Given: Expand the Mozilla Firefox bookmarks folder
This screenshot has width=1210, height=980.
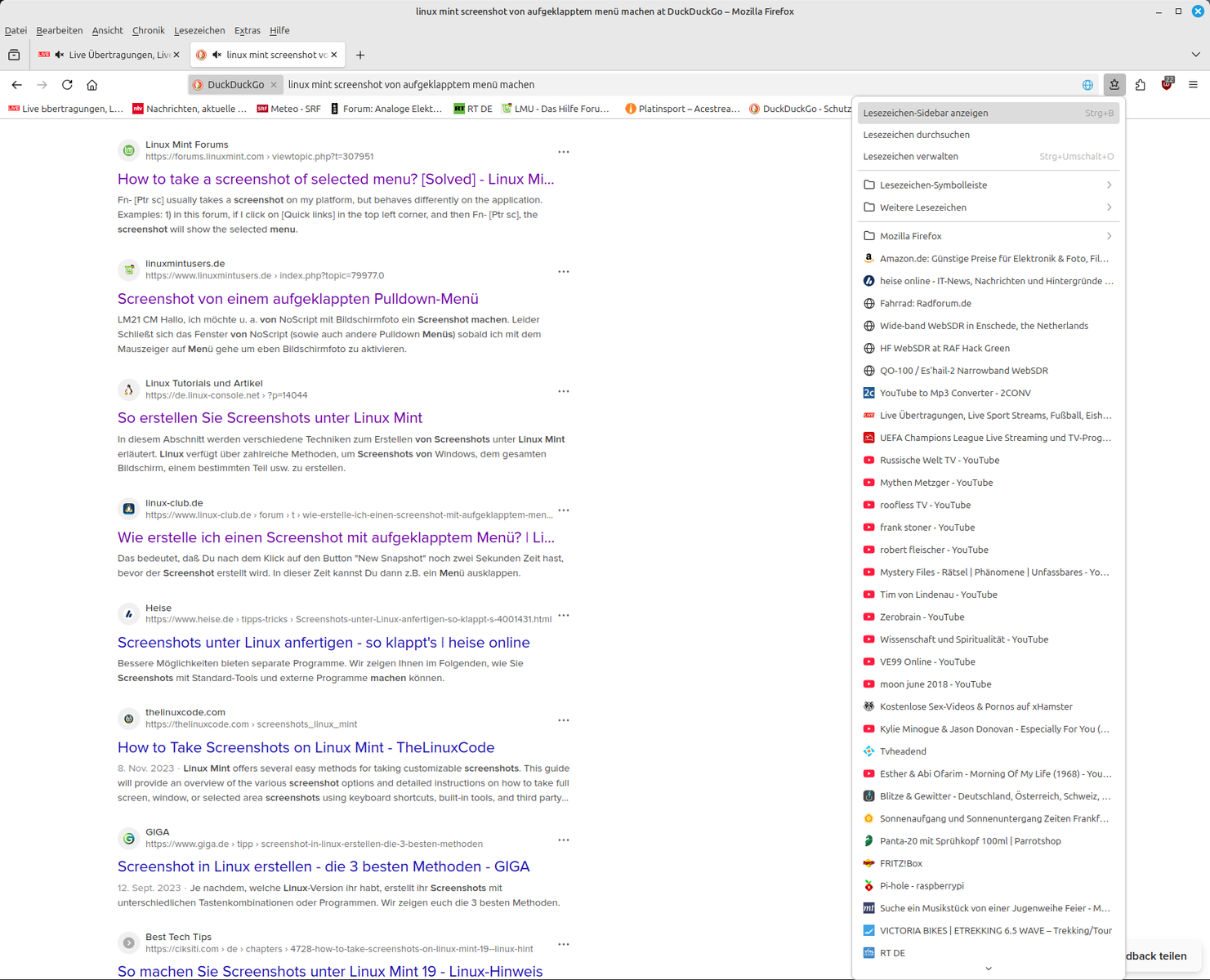Looking at the screenshot, I should coord(988,236).
